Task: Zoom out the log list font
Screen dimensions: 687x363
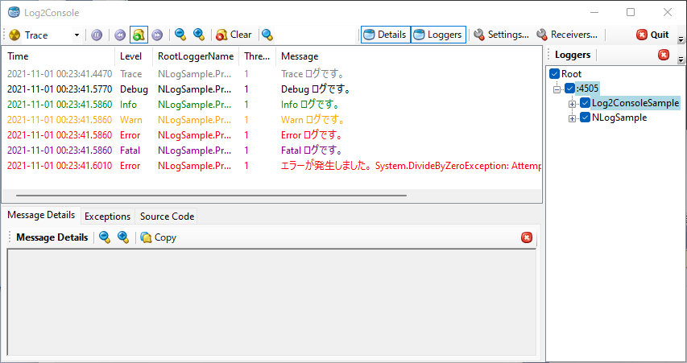Action: 180,34
